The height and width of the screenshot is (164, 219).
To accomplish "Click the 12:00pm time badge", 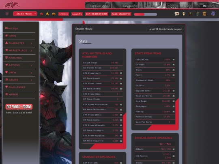I will point(64,14).
